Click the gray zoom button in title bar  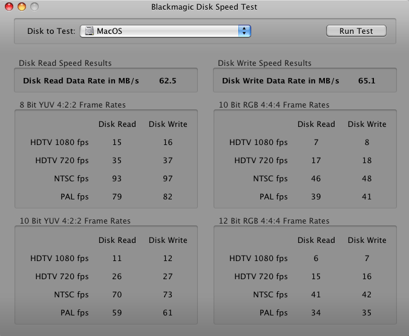34,7
